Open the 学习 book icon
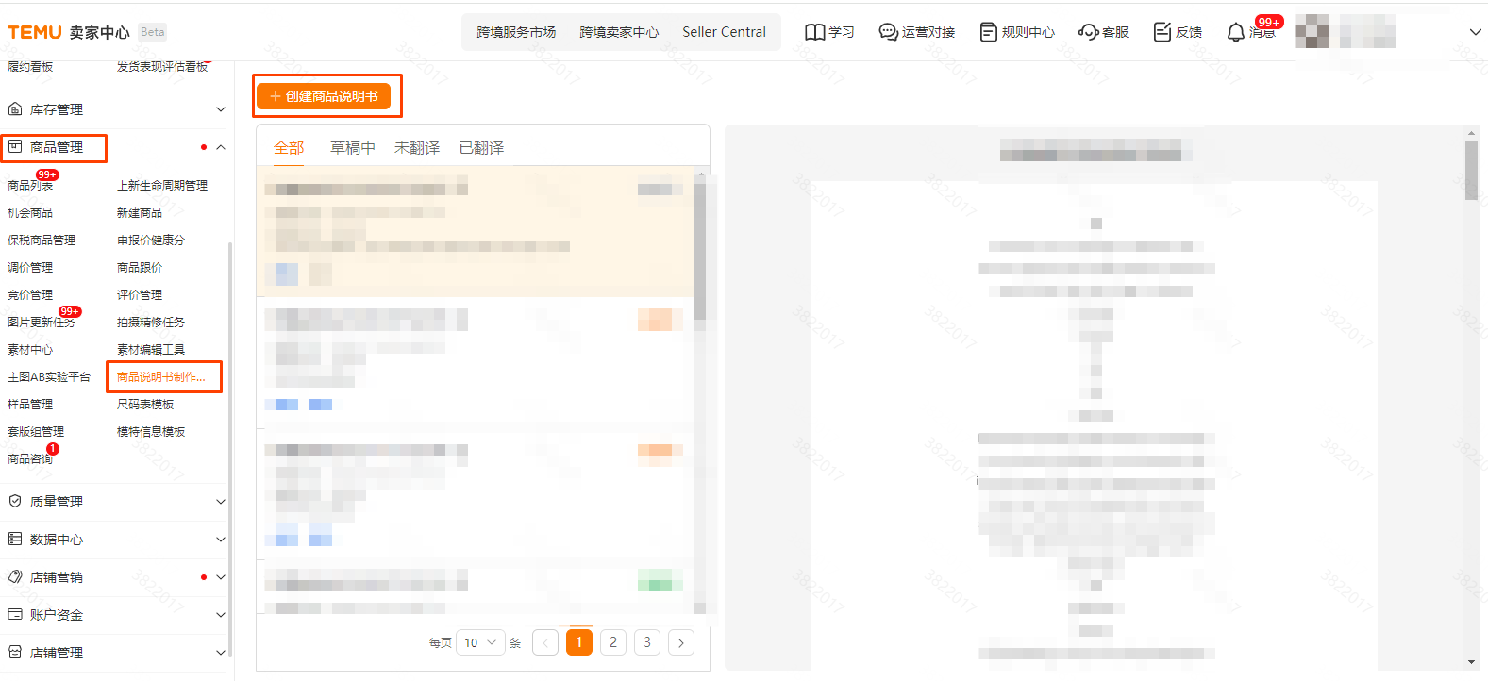The image size is (1488, 681). tap(814, 32)
